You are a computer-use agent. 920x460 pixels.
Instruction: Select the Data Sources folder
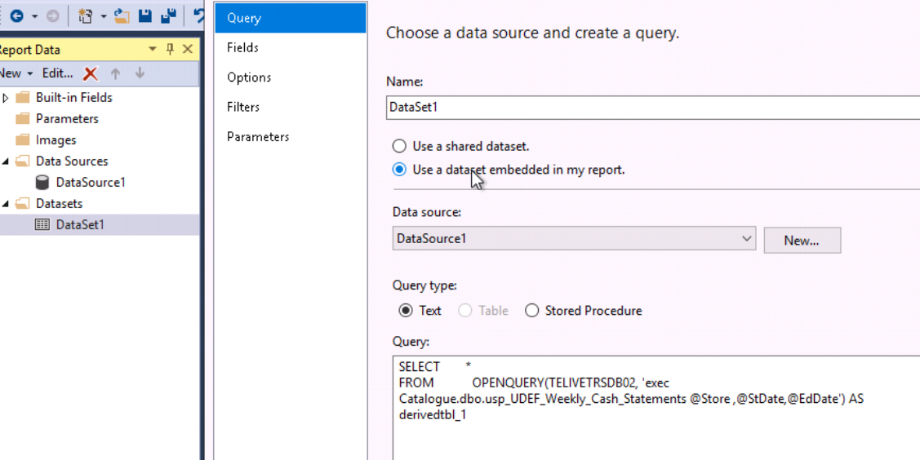pos(72,161)
